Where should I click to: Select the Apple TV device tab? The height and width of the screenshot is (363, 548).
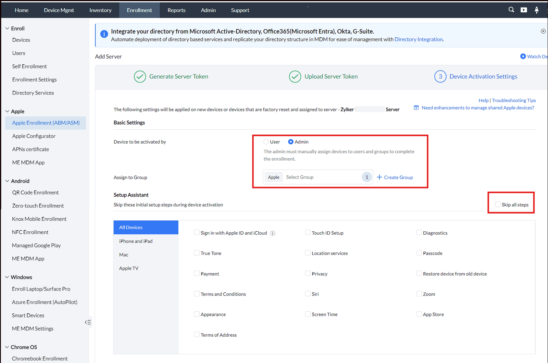146,268
